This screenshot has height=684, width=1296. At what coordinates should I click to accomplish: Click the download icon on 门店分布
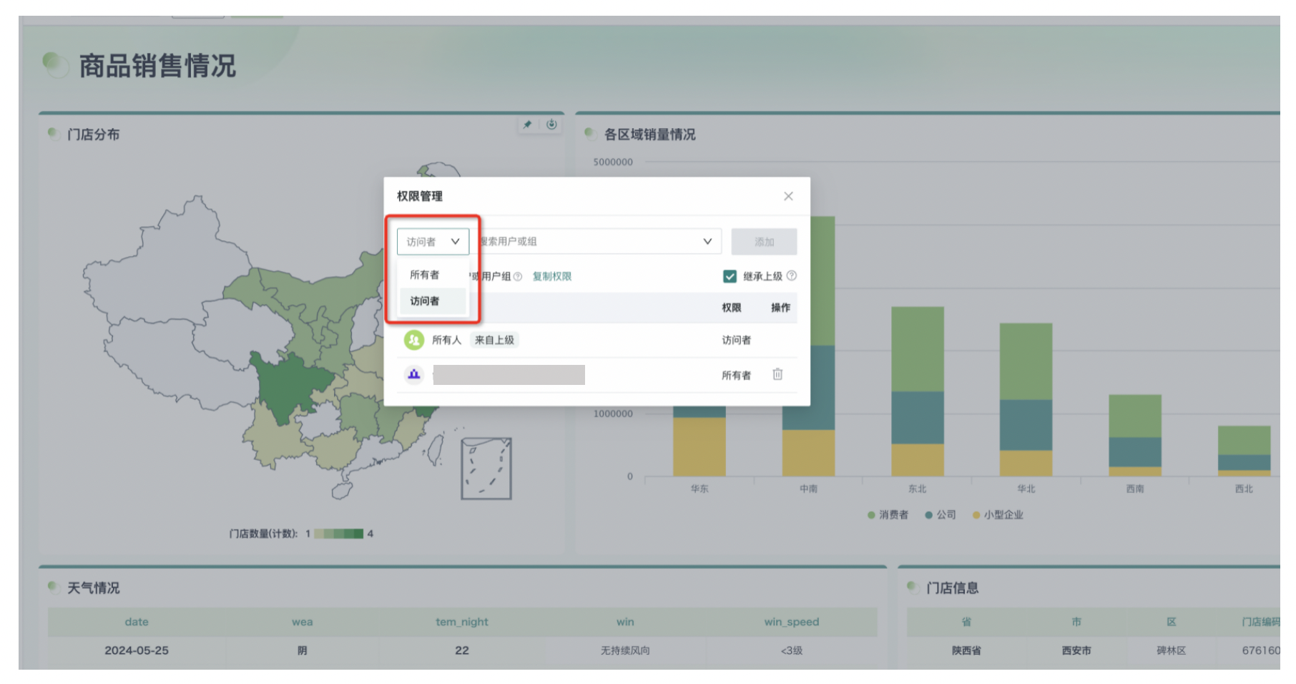click(551, 124)
